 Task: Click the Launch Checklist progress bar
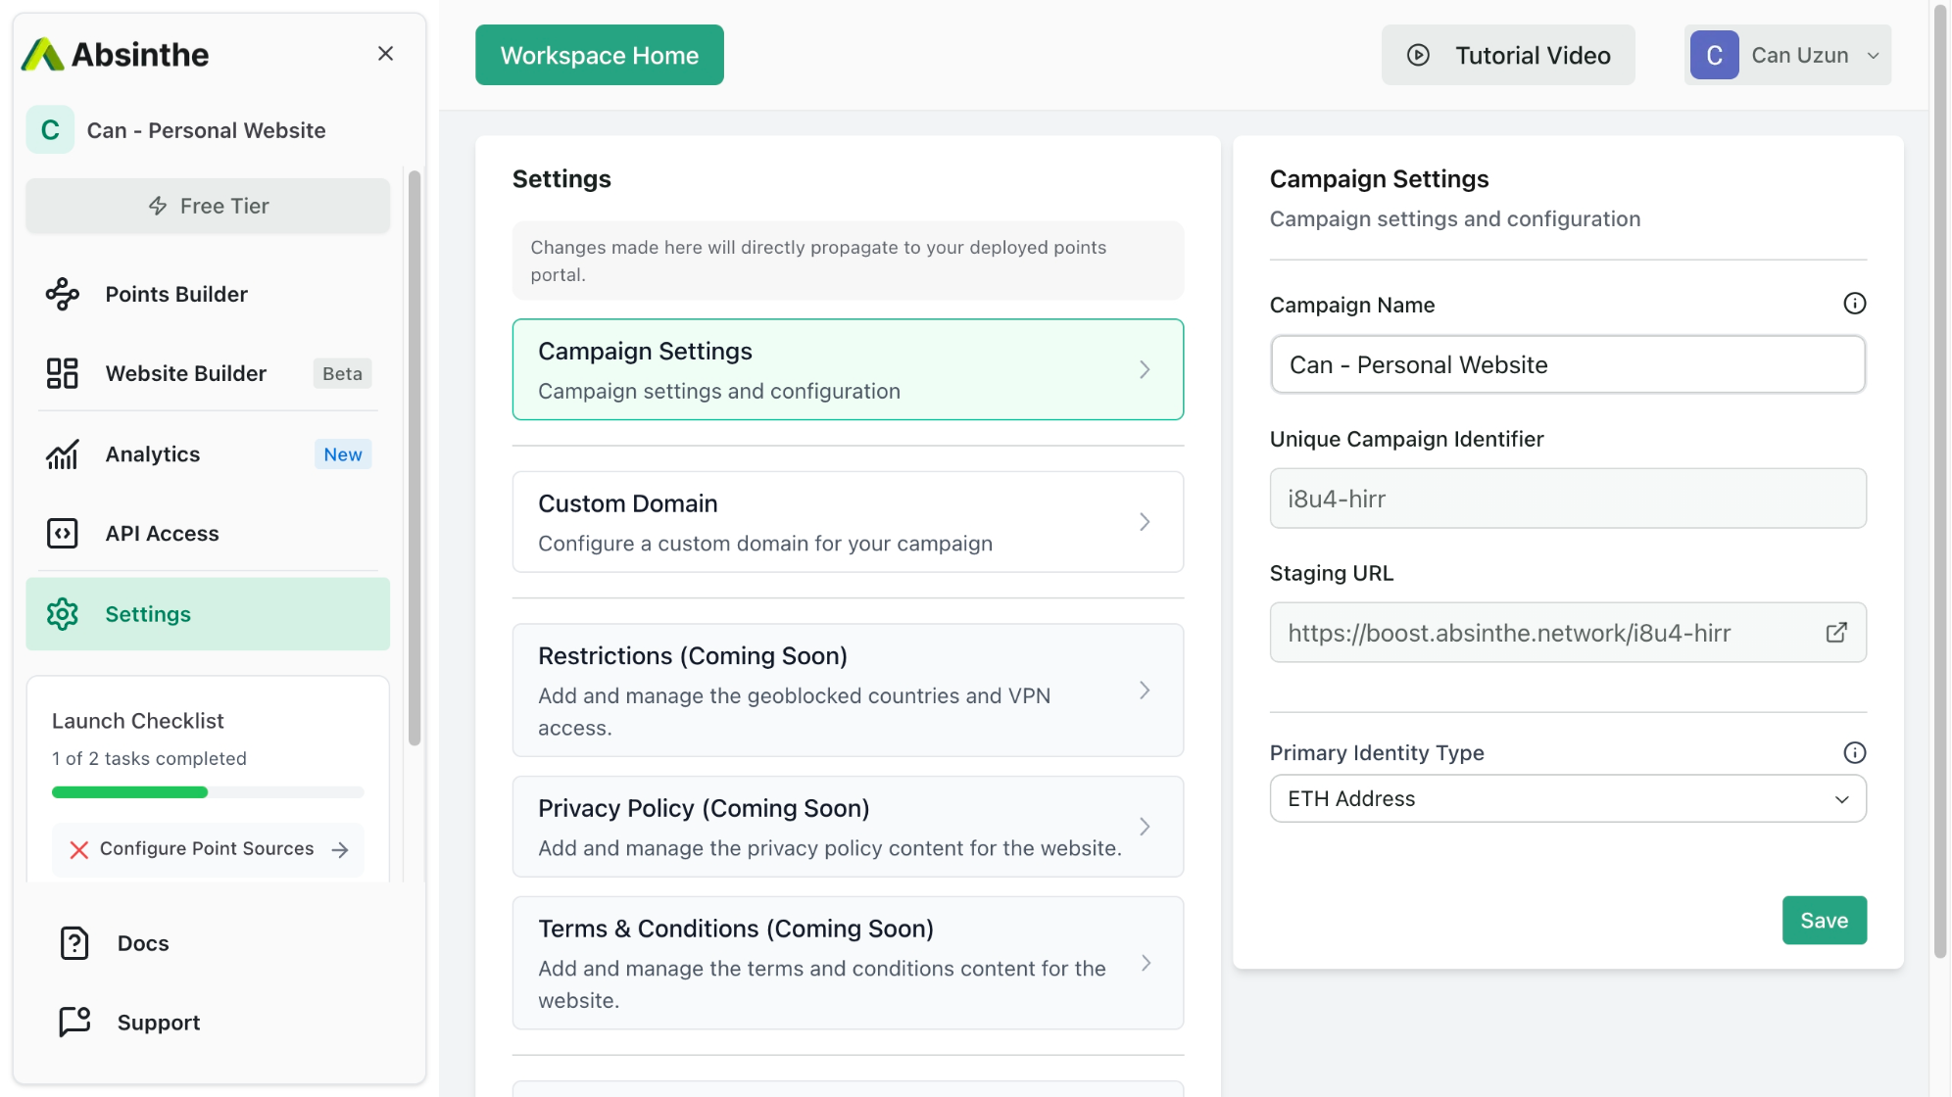(207, 791)
